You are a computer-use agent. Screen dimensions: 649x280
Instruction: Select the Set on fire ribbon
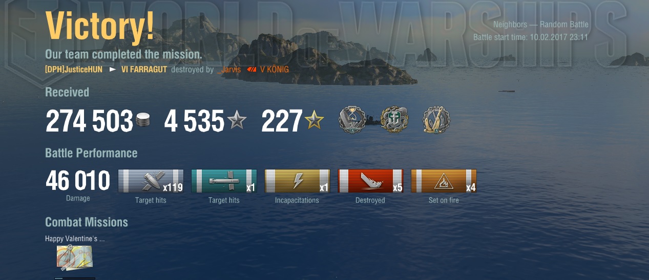coord(444,181)
